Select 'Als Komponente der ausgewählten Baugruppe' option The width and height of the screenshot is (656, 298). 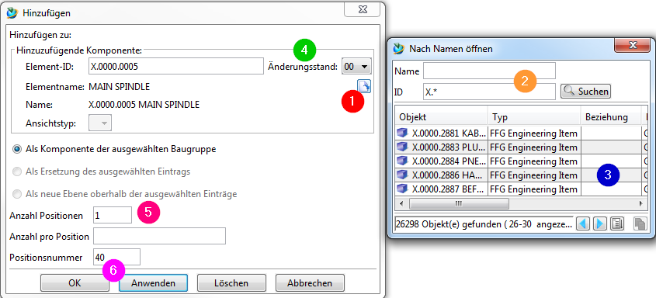(18, 149)
